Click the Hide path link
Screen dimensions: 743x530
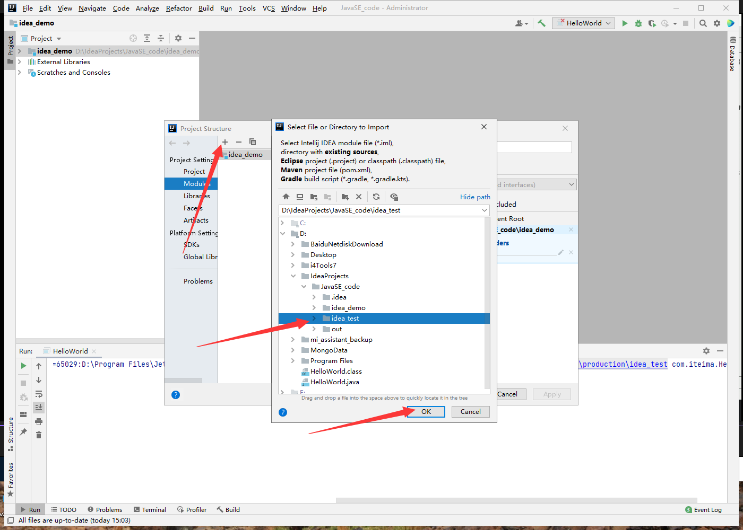475,197
